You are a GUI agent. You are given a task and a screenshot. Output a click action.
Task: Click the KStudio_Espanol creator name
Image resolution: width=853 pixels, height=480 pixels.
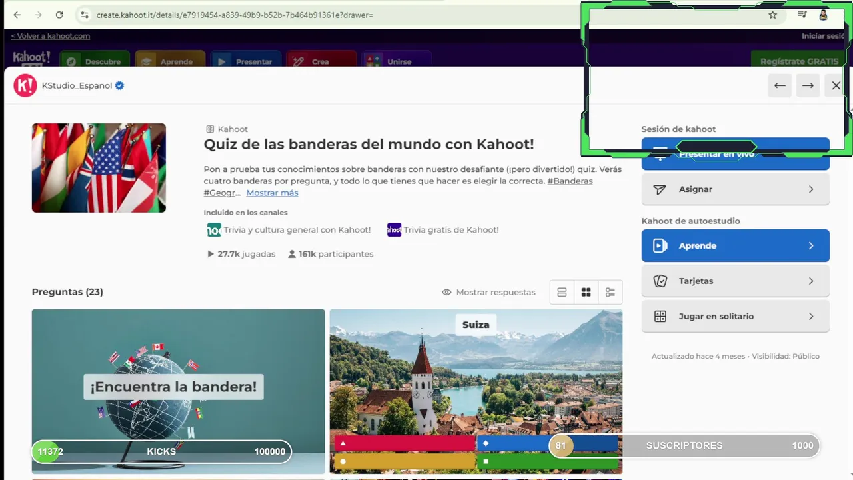coord(77,85)
